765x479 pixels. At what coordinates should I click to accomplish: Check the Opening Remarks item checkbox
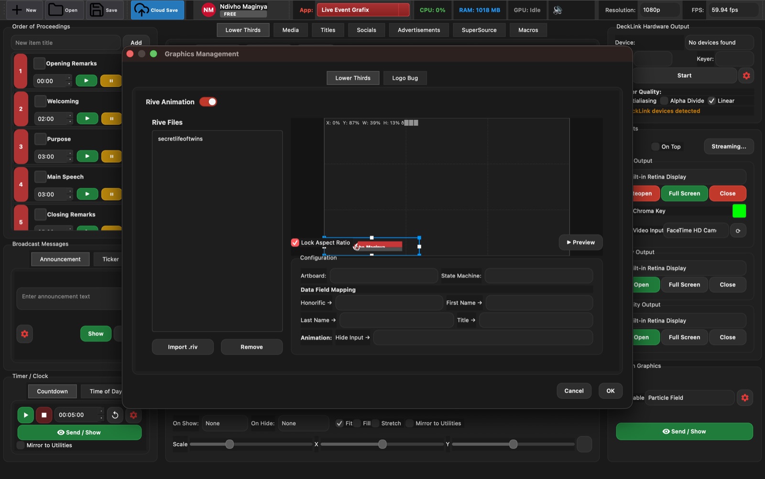[39, 63]
